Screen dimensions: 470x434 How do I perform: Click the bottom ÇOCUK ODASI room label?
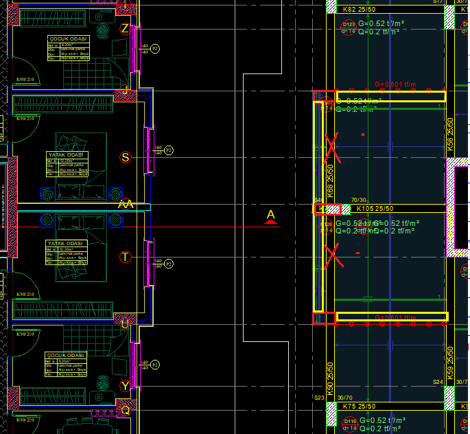[67, 356]
